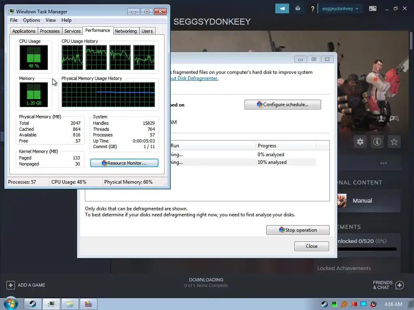Click the Up Time value 0:00:05:03
Viewport: 414px width, 310px height.
[144, 141]
